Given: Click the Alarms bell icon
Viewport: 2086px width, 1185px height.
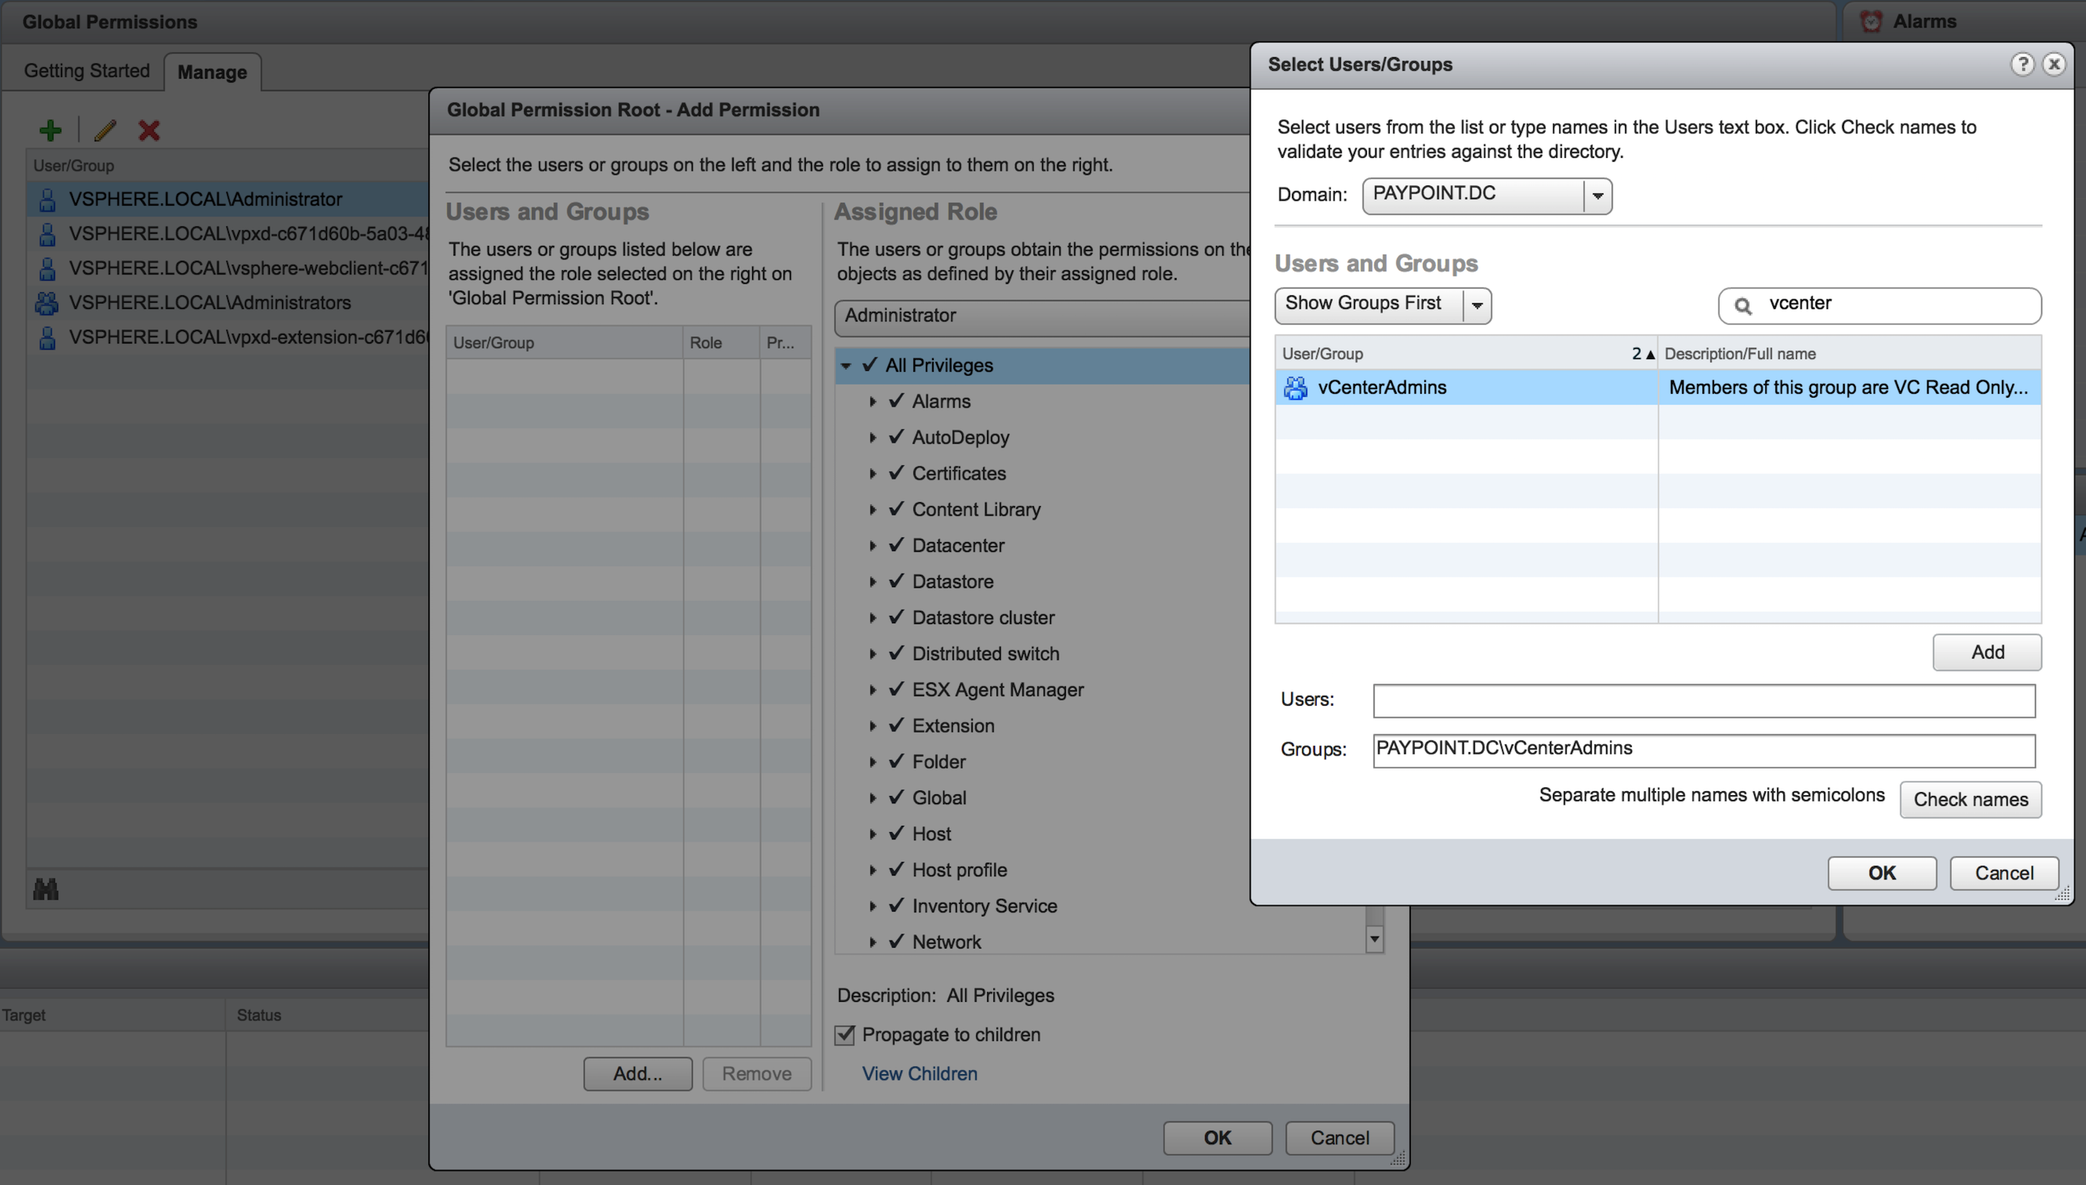Looking at the screenshot, I should pyautogui.click(x=1871, y=21).
